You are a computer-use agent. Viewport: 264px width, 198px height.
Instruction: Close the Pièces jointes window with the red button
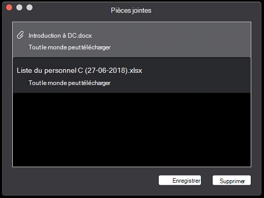click(x=9, y=8)
